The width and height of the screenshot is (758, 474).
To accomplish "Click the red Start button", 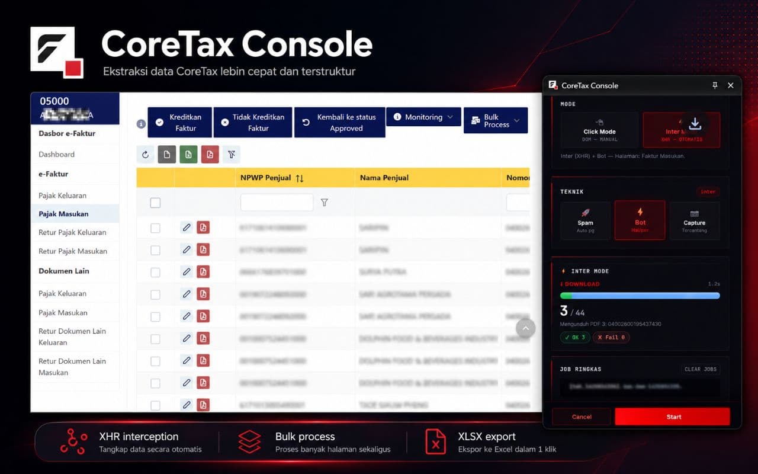I will tap(673, 417).
